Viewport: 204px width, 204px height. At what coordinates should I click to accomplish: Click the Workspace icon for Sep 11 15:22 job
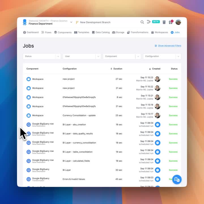(29, 88)
